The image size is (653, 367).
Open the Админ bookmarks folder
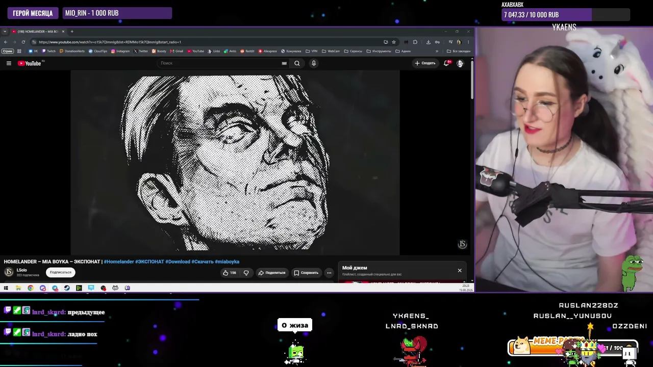point(403,51)
